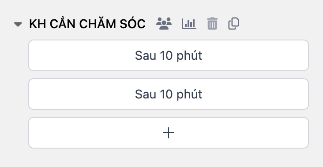Edit the upper Sau 10 phút message
Viewport: 323px width, 167px height.
[169, 55]
